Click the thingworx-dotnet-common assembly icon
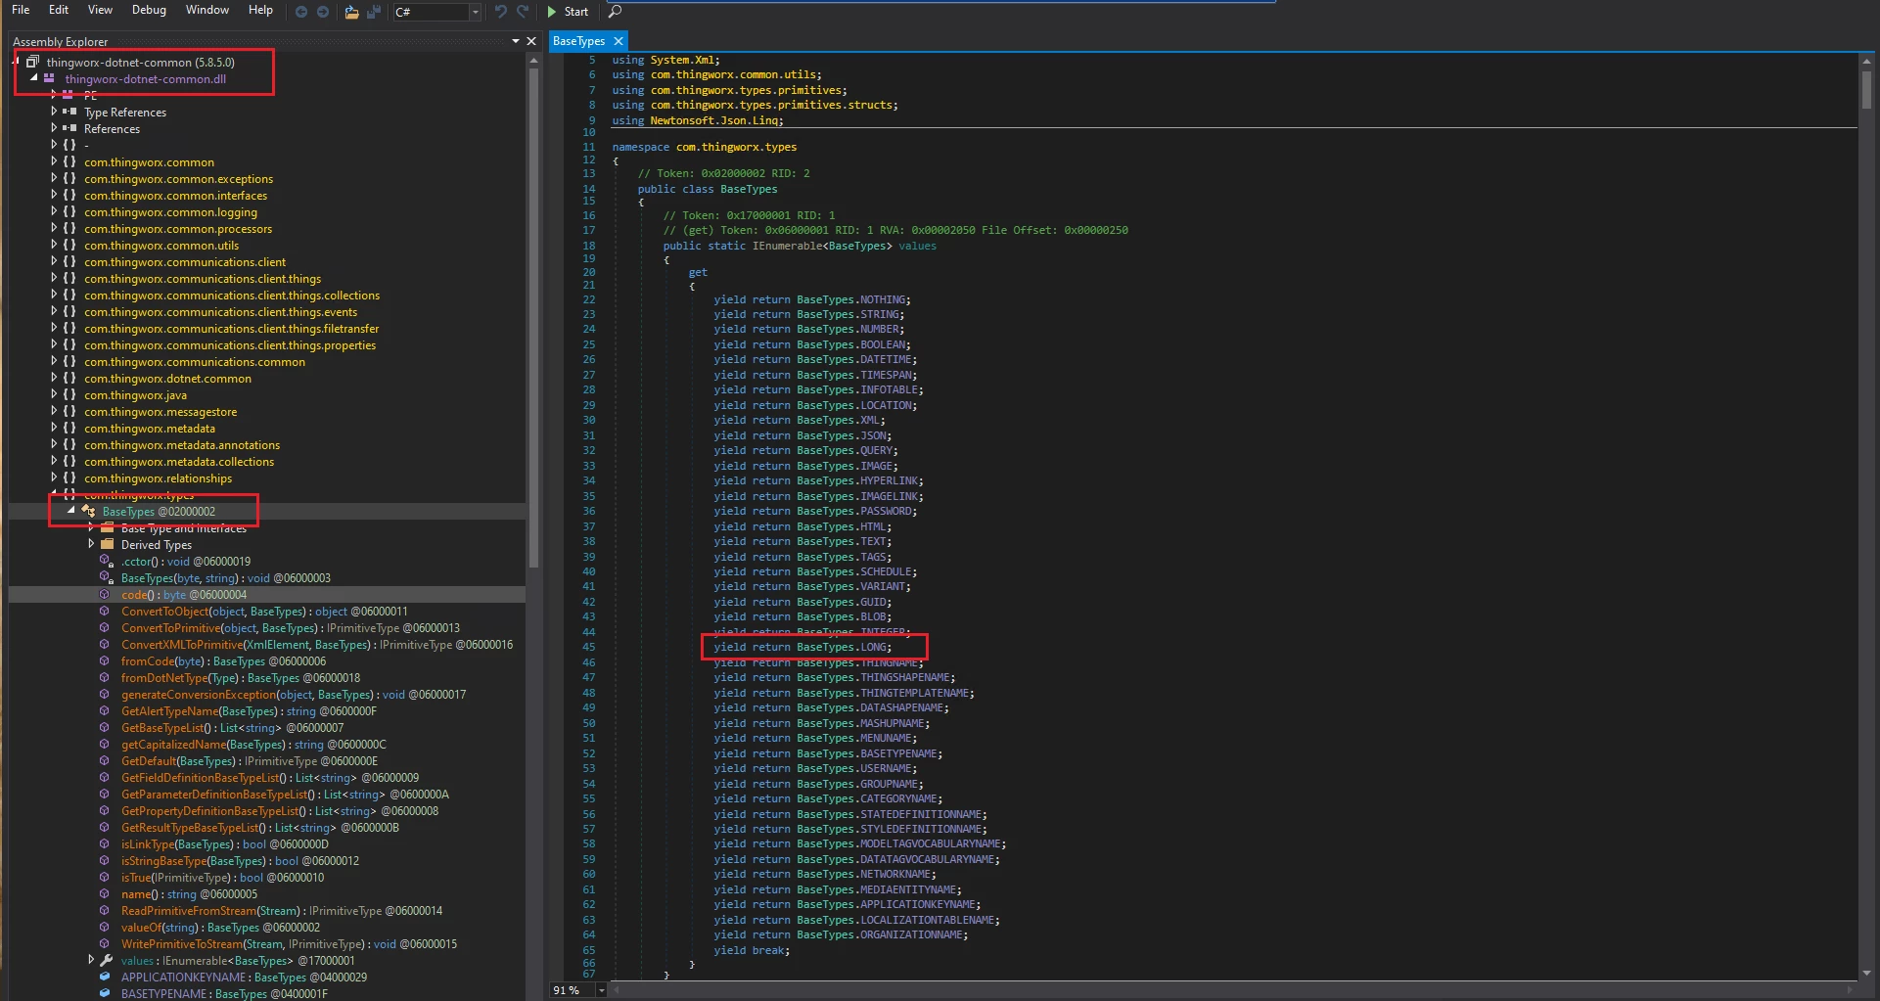Screen dimensions: 1880x1001 [32, 62]
